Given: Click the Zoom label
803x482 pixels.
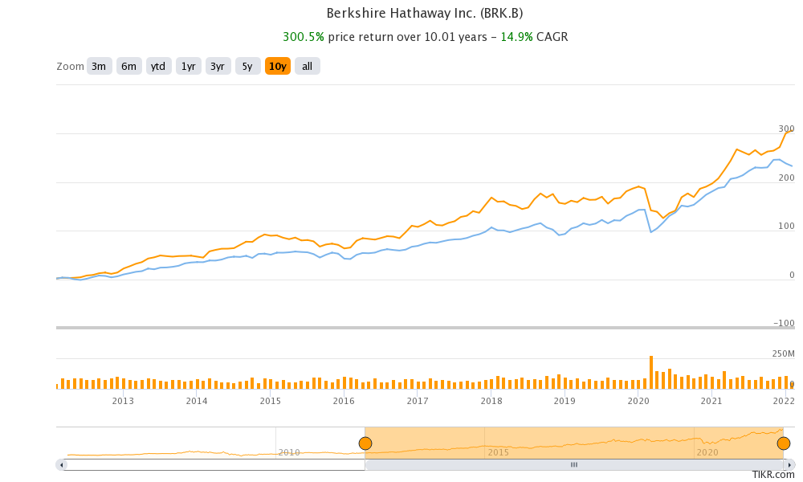Looking at the screenshot, I should pyautogui.click(x=70, y=67).
